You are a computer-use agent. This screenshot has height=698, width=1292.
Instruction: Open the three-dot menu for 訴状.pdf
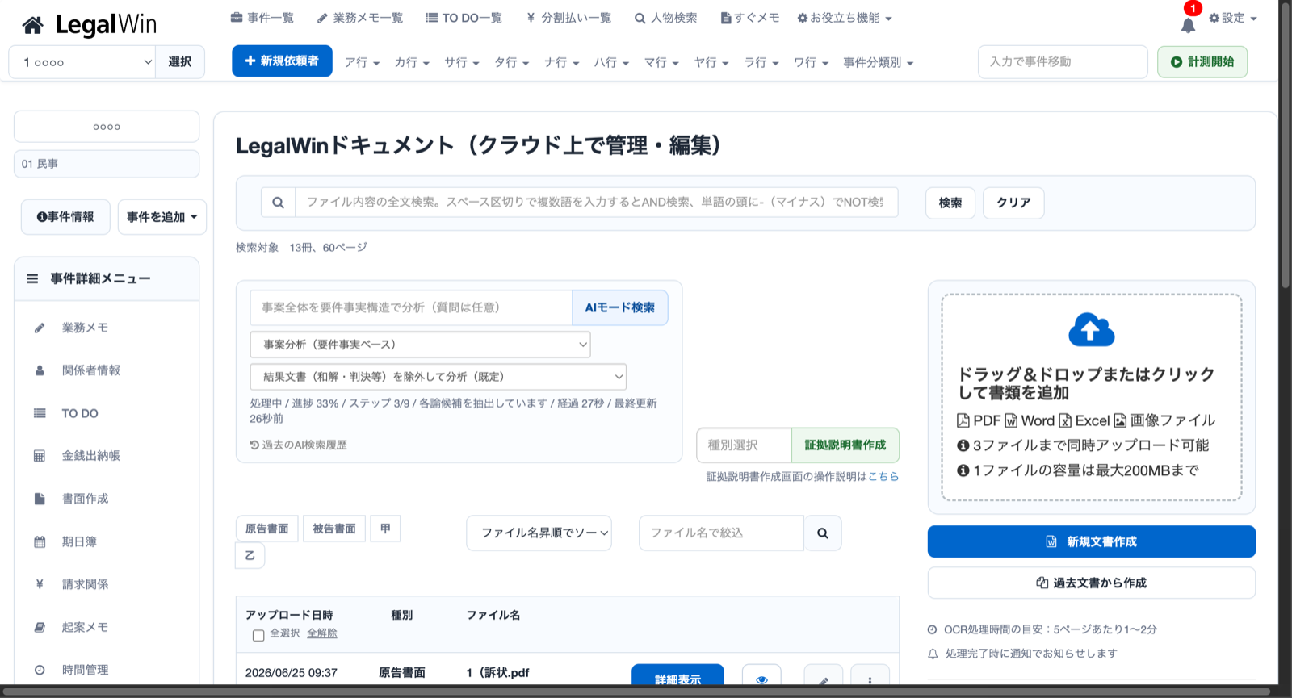pyautogui.click(x=870, y=679)
